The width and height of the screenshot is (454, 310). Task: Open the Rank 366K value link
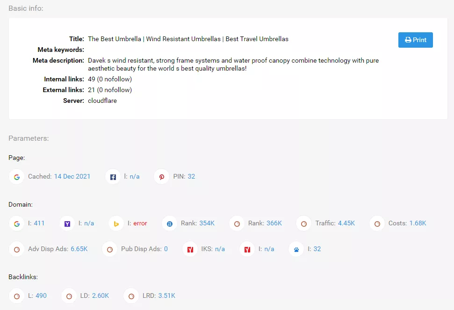click(274, 223)
